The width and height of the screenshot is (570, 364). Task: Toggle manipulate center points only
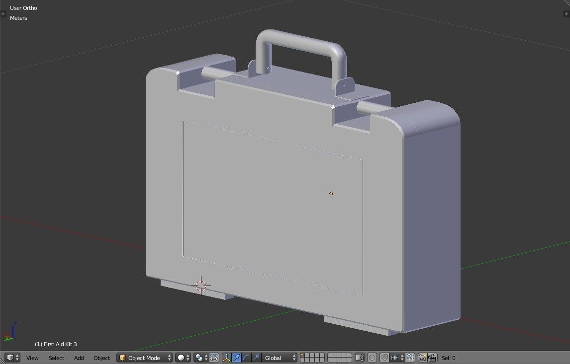coord(214,358)
